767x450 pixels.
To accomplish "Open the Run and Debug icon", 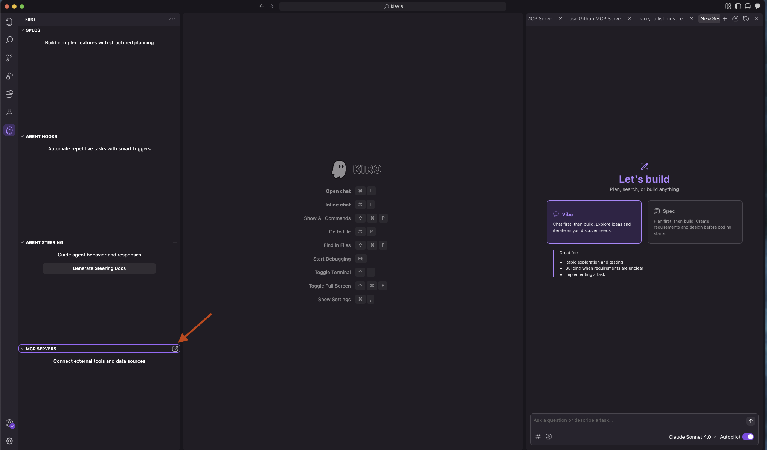I will pos(9,76).
